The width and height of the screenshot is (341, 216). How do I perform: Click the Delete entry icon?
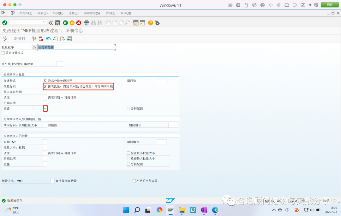[x=41, y=39]
